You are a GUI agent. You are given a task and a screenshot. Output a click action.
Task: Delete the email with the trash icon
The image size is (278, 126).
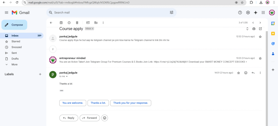click(x=77, y=23)
